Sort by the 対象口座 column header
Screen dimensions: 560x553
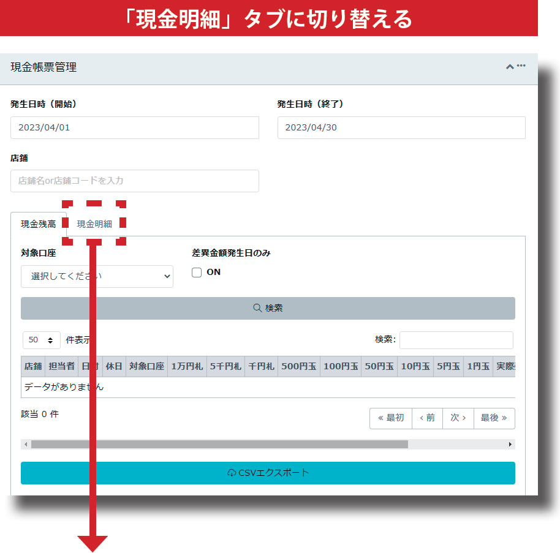tap(146, 367)
